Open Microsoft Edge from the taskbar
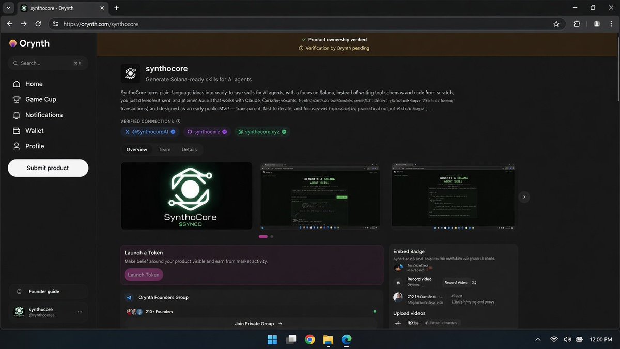 point(346,339)
